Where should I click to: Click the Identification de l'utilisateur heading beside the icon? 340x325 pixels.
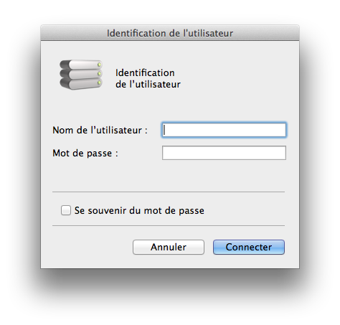(148, 78)
